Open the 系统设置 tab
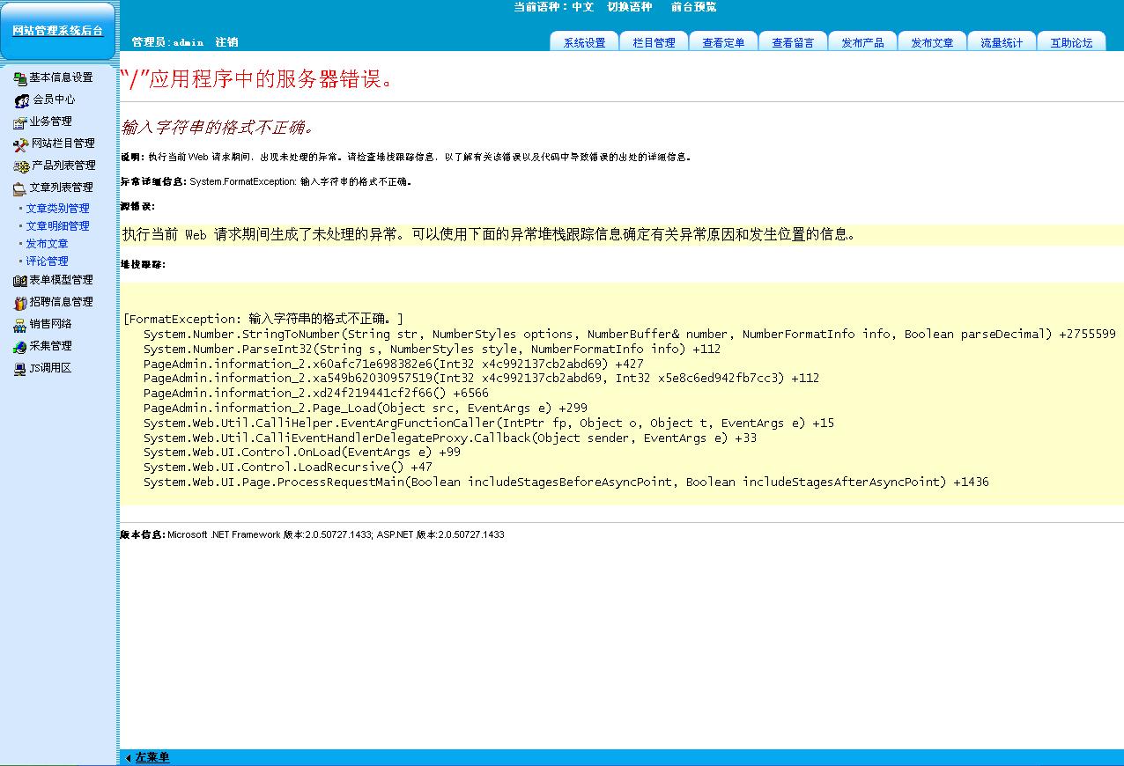Image resolution: width=1124 pixels, height=766 pixels. point(584,42)
